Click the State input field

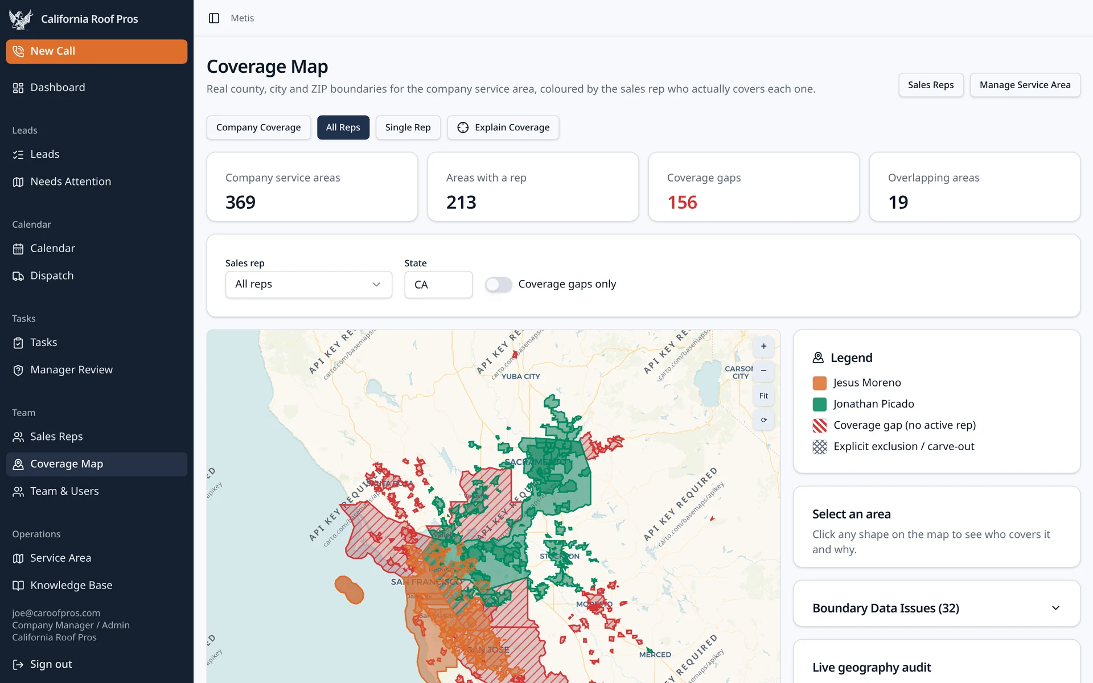click(438, 285)
